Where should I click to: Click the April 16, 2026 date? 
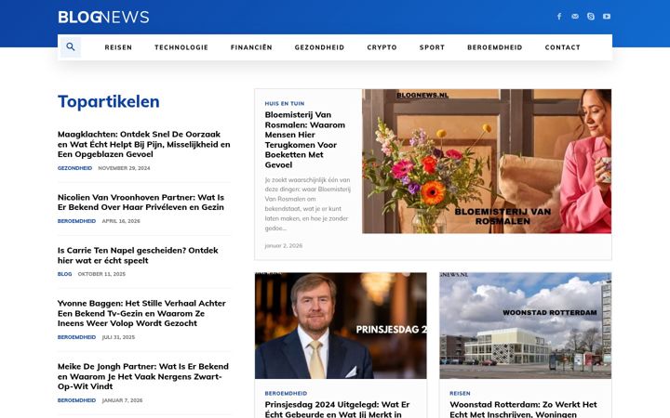coord(121,221)
